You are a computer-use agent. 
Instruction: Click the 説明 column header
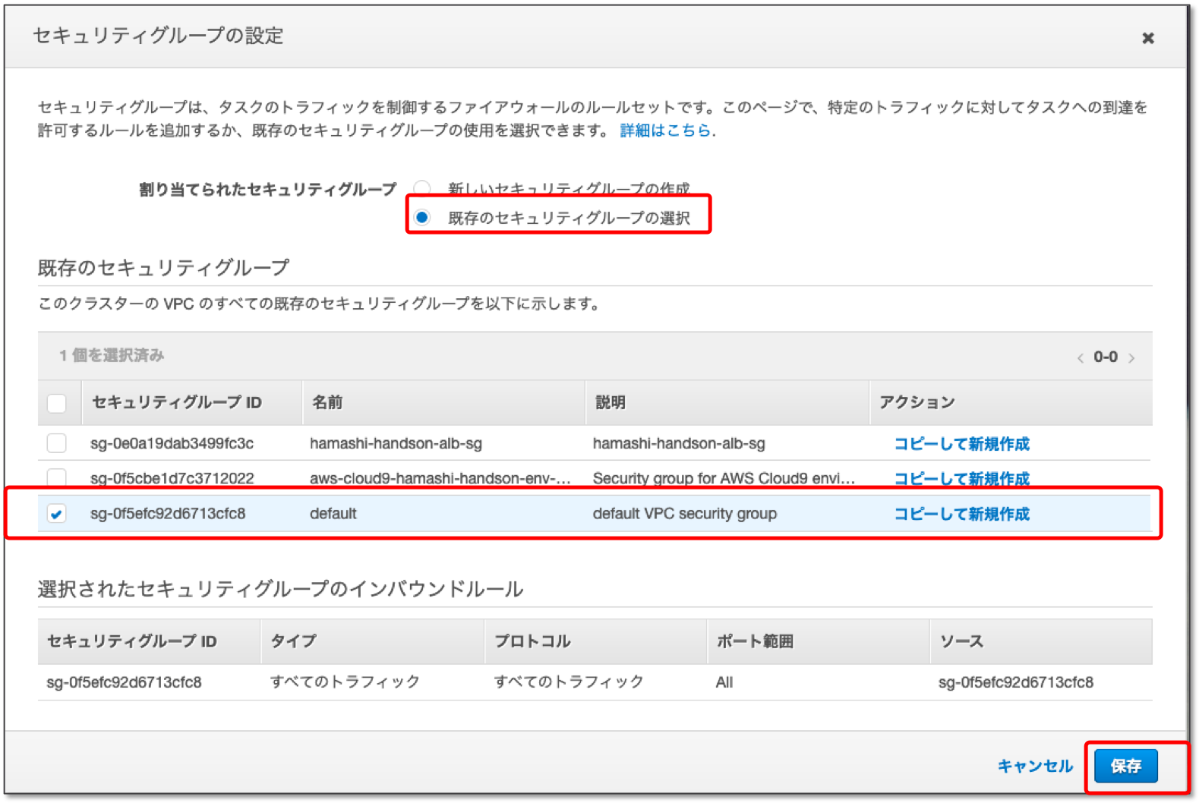pos(611,402)
